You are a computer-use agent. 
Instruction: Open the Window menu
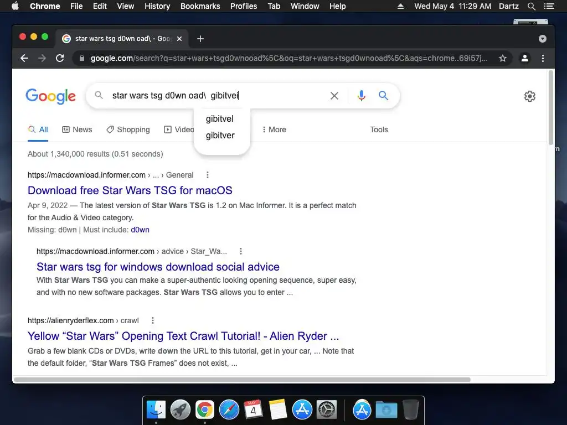click(x=305, y=6)
